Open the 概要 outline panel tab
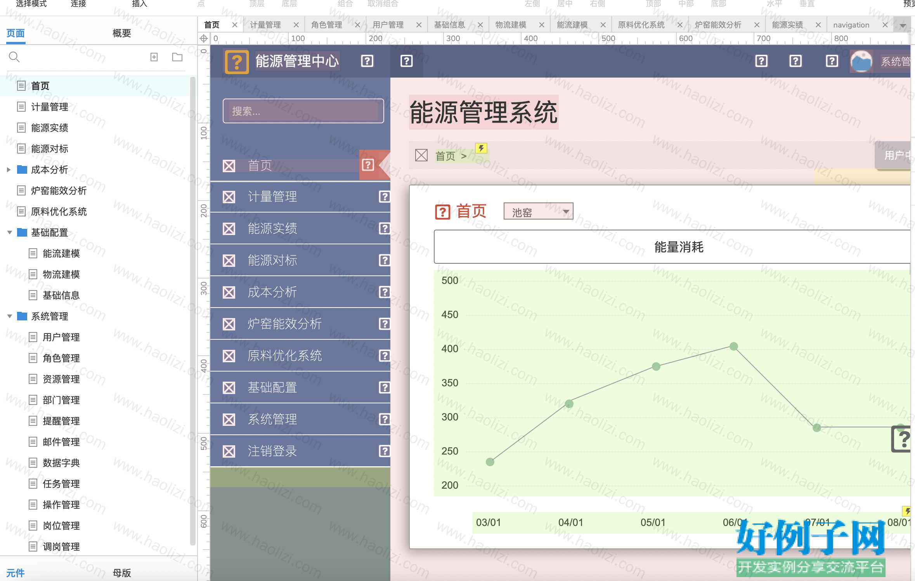The width and height of the screenshot is (915, 581). click(122, 33)
